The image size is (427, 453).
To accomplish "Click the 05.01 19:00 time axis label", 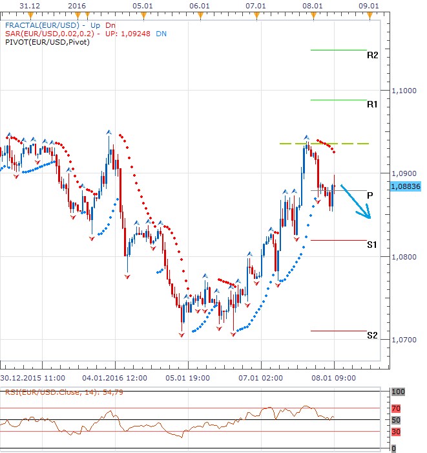I will (x=188, y=378).
